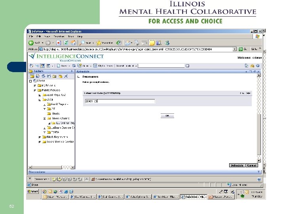This screenshot has width=285, height=214.
Task: Click the IE Stop loading icon
Action: [x=58, y=43]
